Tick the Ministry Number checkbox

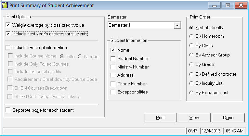pyautogui.click(x=113, y=67)
